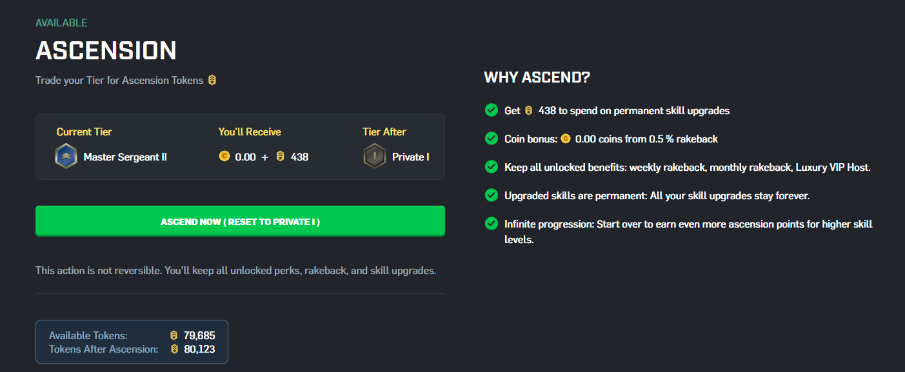905x372 pixels.
Task: Click the coin icon in the Coin bonus line
Action: point(566,139)
